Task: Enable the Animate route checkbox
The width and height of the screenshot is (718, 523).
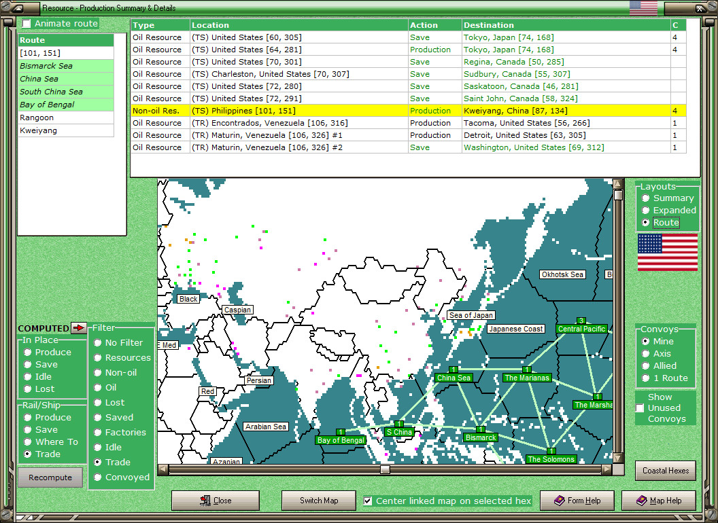Action: (27, 24)
